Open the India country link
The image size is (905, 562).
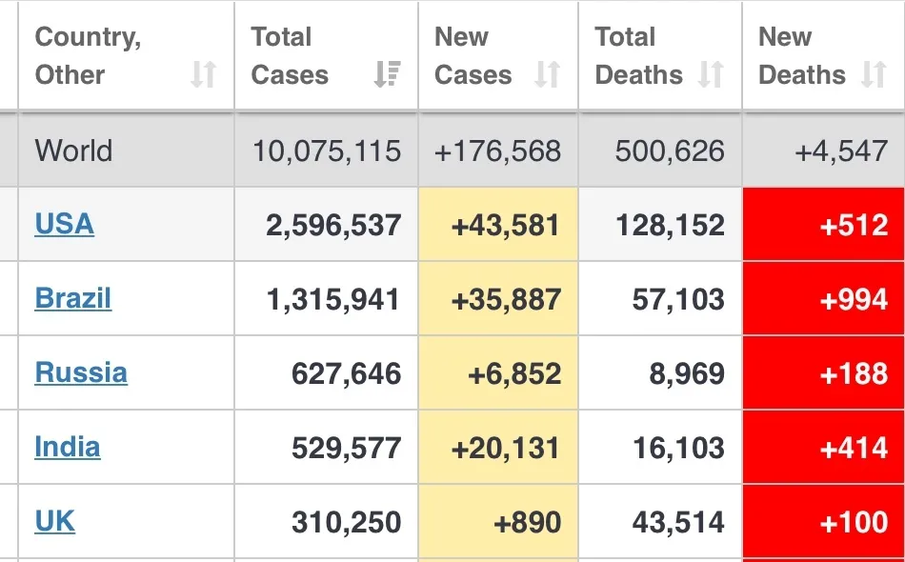(x=68, y=447)
